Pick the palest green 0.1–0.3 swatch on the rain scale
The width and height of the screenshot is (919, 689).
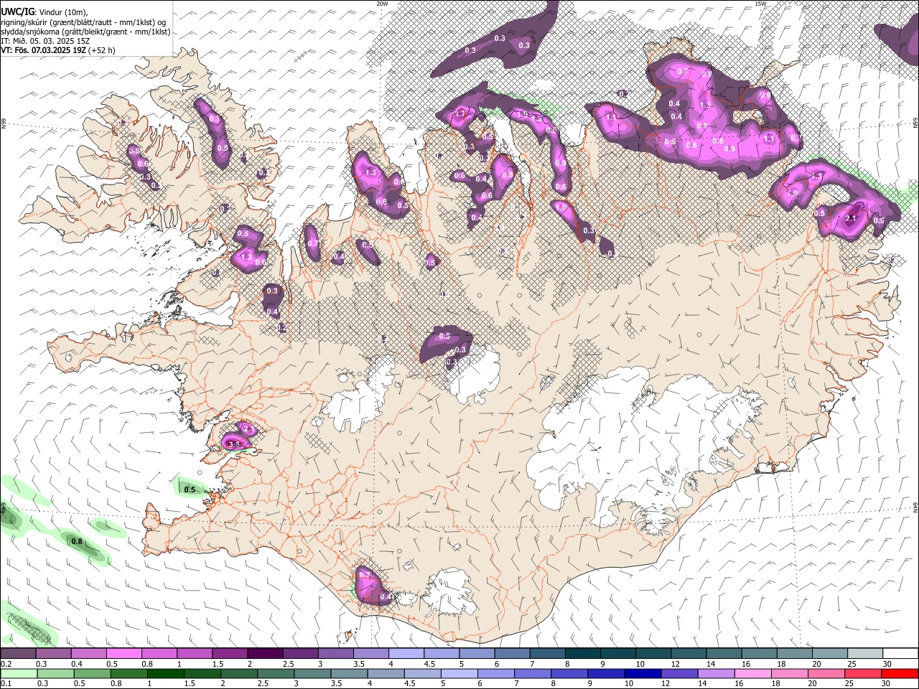[x=19, y=673]
